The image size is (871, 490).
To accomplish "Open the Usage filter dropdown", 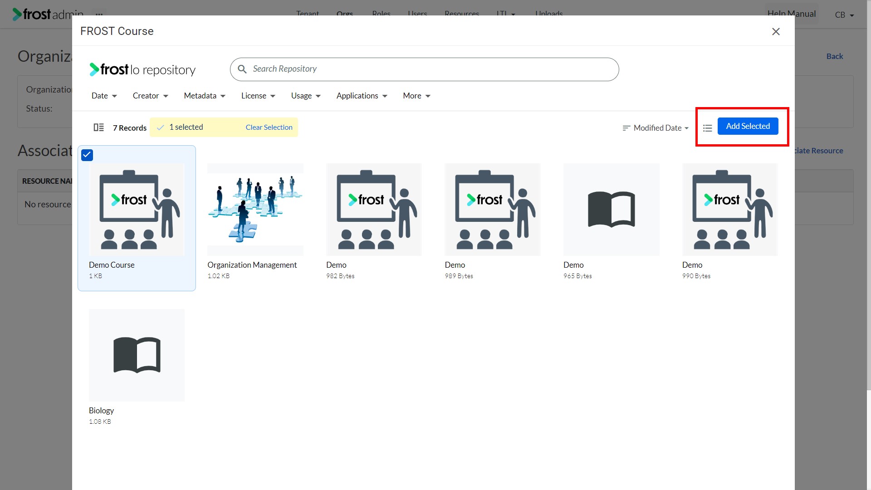I will [x=306, y=96].
